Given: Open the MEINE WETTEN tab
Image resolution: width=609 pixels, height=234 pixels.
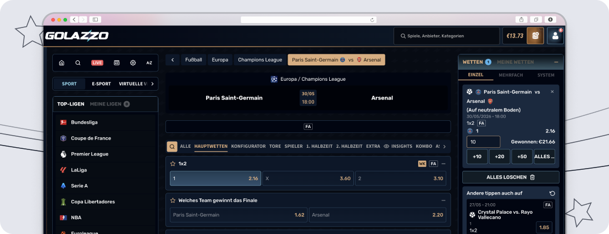Looking at the screenshot, I should tap(516, 62).
